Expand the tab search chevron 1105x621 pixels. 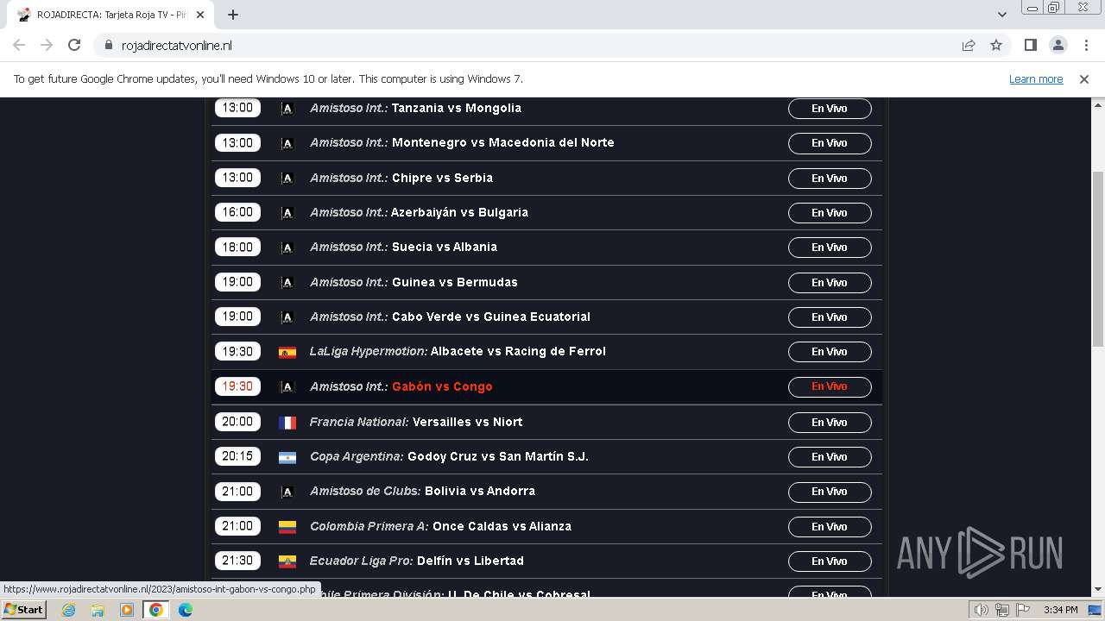pos(1001,15)
